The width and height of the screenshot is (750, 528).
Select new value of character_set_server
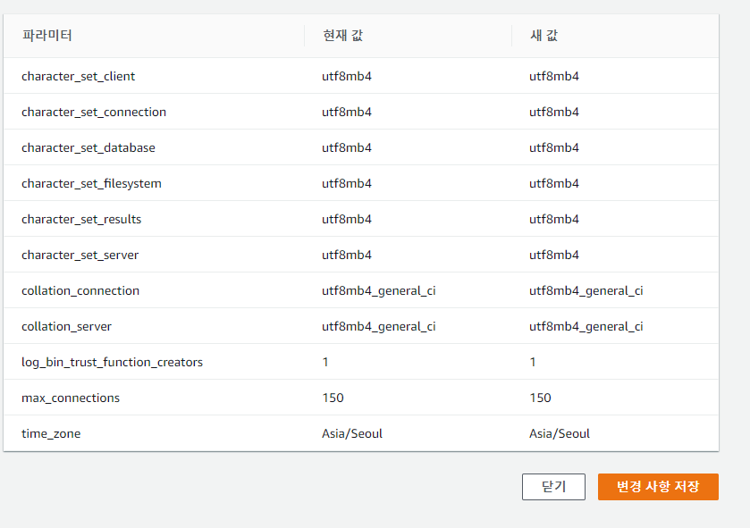point(554,256)
